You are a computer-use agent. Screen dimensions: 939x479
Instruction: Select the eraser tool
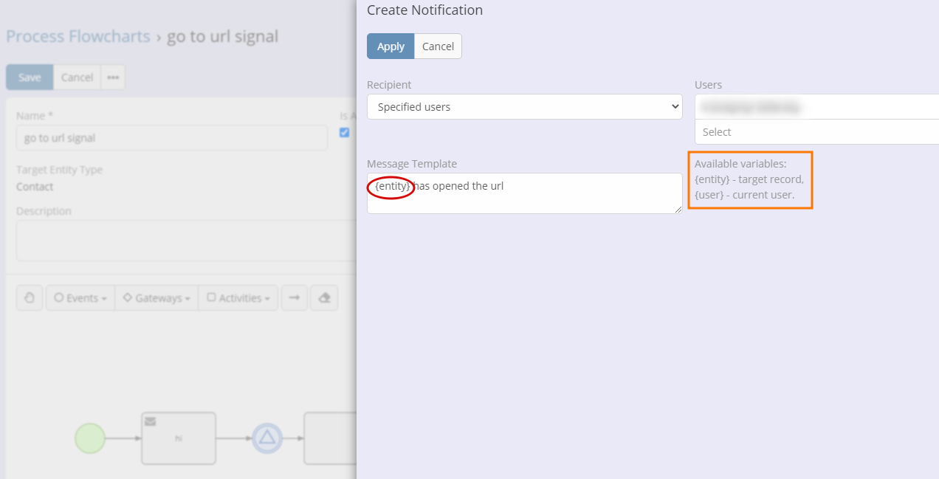pos(324,298)
